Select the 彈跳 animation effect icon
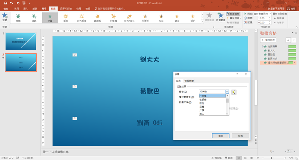The width and height of the screenshot is (299, 160). point(34,17)
